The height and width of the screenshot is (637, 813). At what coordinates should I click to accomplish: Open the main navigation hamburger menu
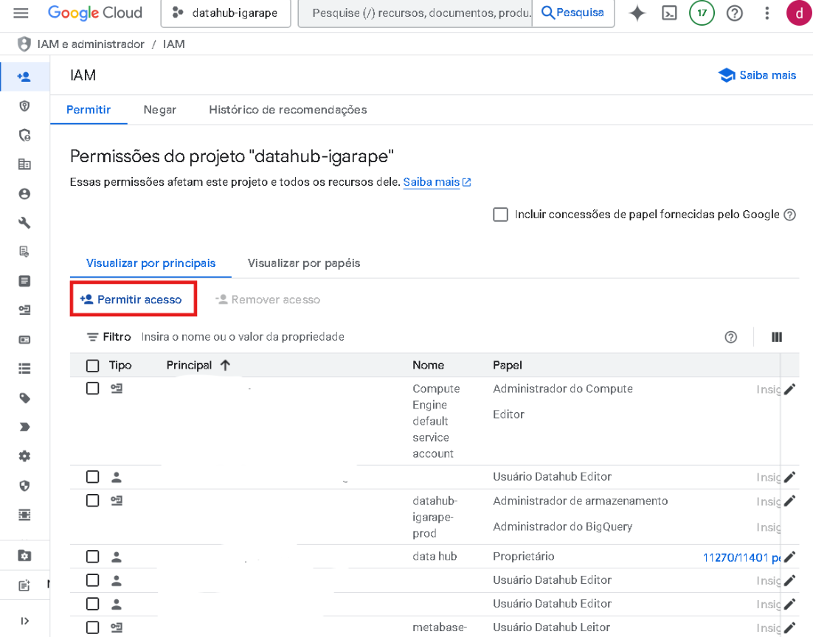(x=21, y=13)
